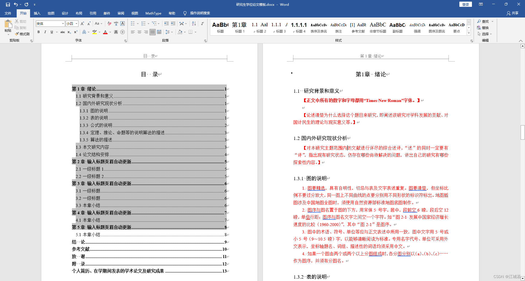
Task: Click the Replace (替换) tool
Action: tap(483, 28)
